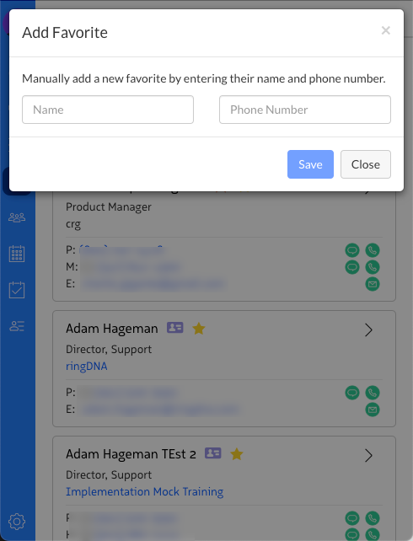Open the team groups sidebar icon
The height and width of the screenshot is (541, 413).
pyautogui.click(x=17, y=217)
